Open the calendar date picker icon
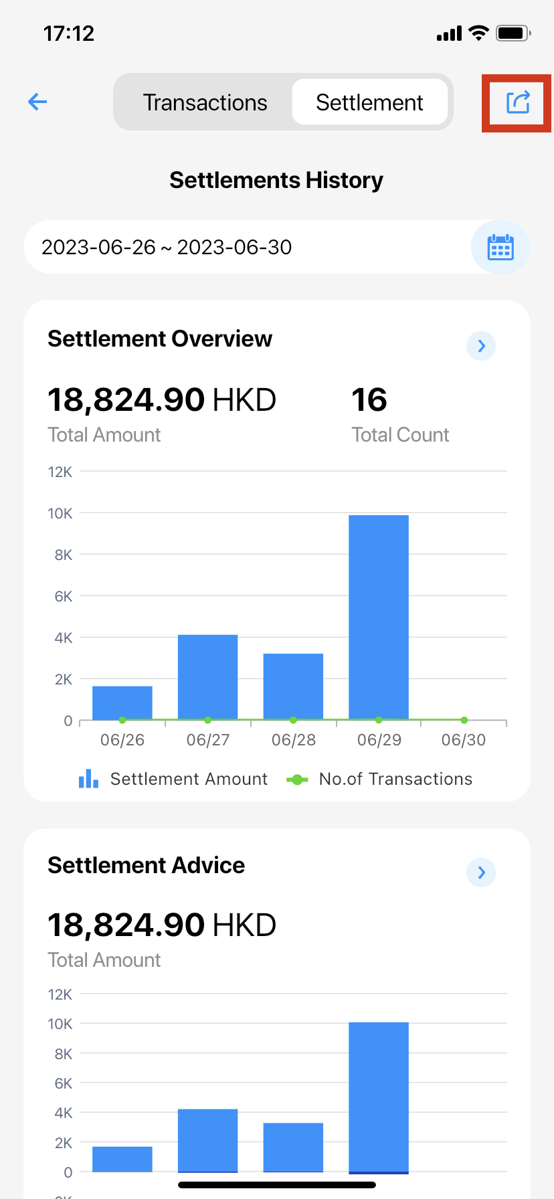Image resolution: width=554 pixels, height=1199 pixels. [500, 247]
